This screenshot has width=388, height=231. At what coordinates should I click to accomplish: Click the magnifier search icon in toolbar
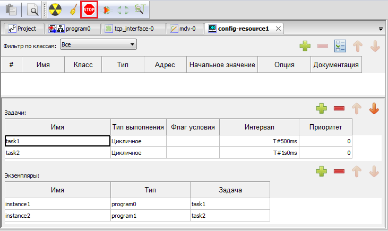pyautogui.click(x=33, y=10)
